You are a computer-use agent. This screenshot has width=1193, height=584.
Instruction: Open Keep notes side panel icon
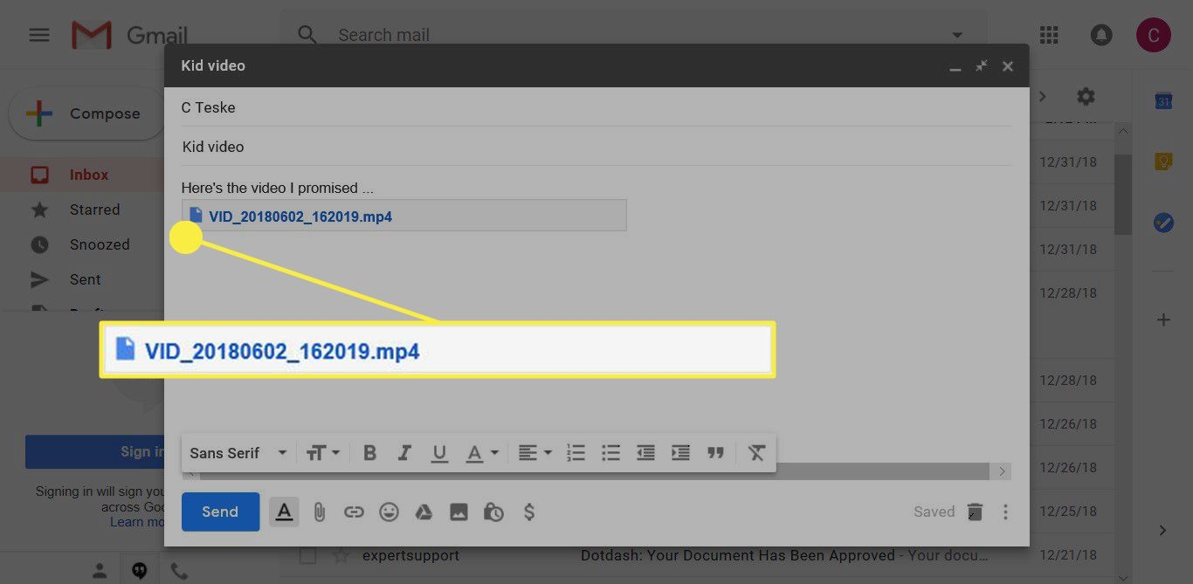(1163, 161)
